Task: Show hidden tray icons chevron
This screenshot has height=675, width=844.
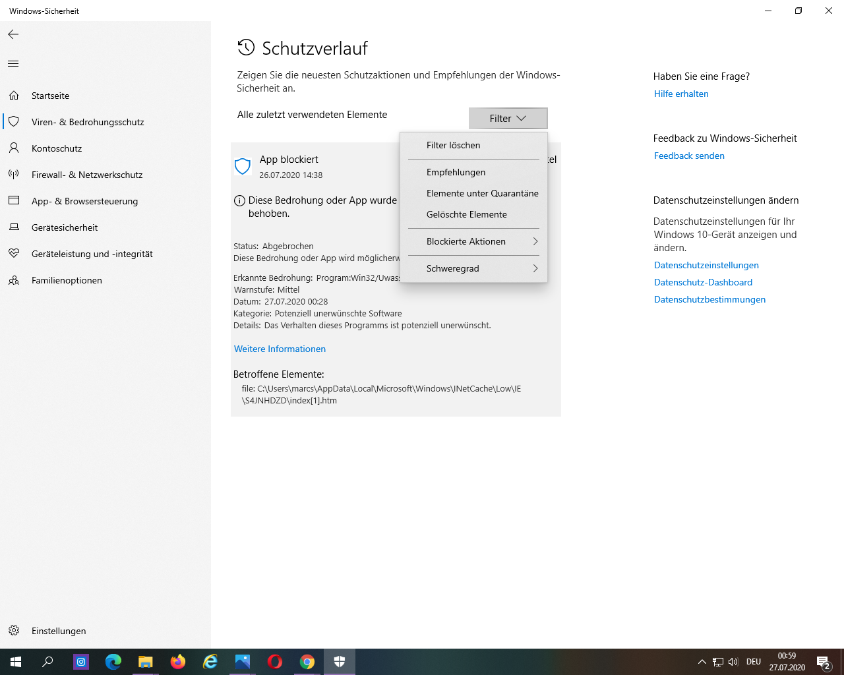Action: click(x=702, y=662)
